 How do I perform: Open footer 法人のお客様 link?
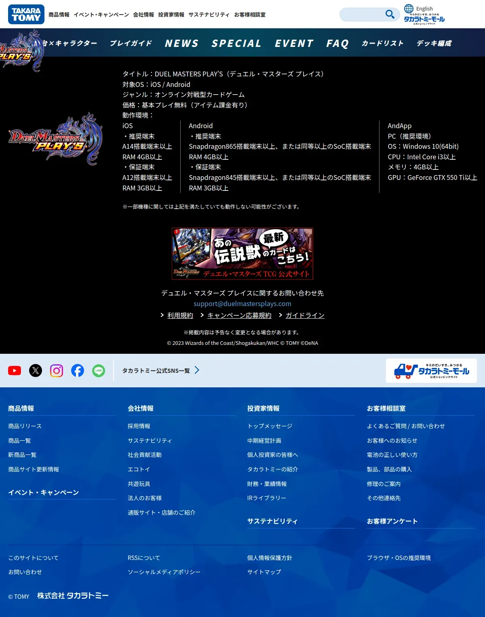145,498
